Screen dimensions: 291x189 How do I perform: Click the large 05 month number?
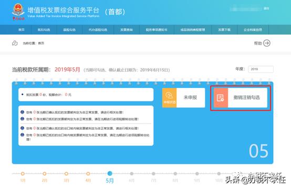pyautogui.click(x=258, y=151)
